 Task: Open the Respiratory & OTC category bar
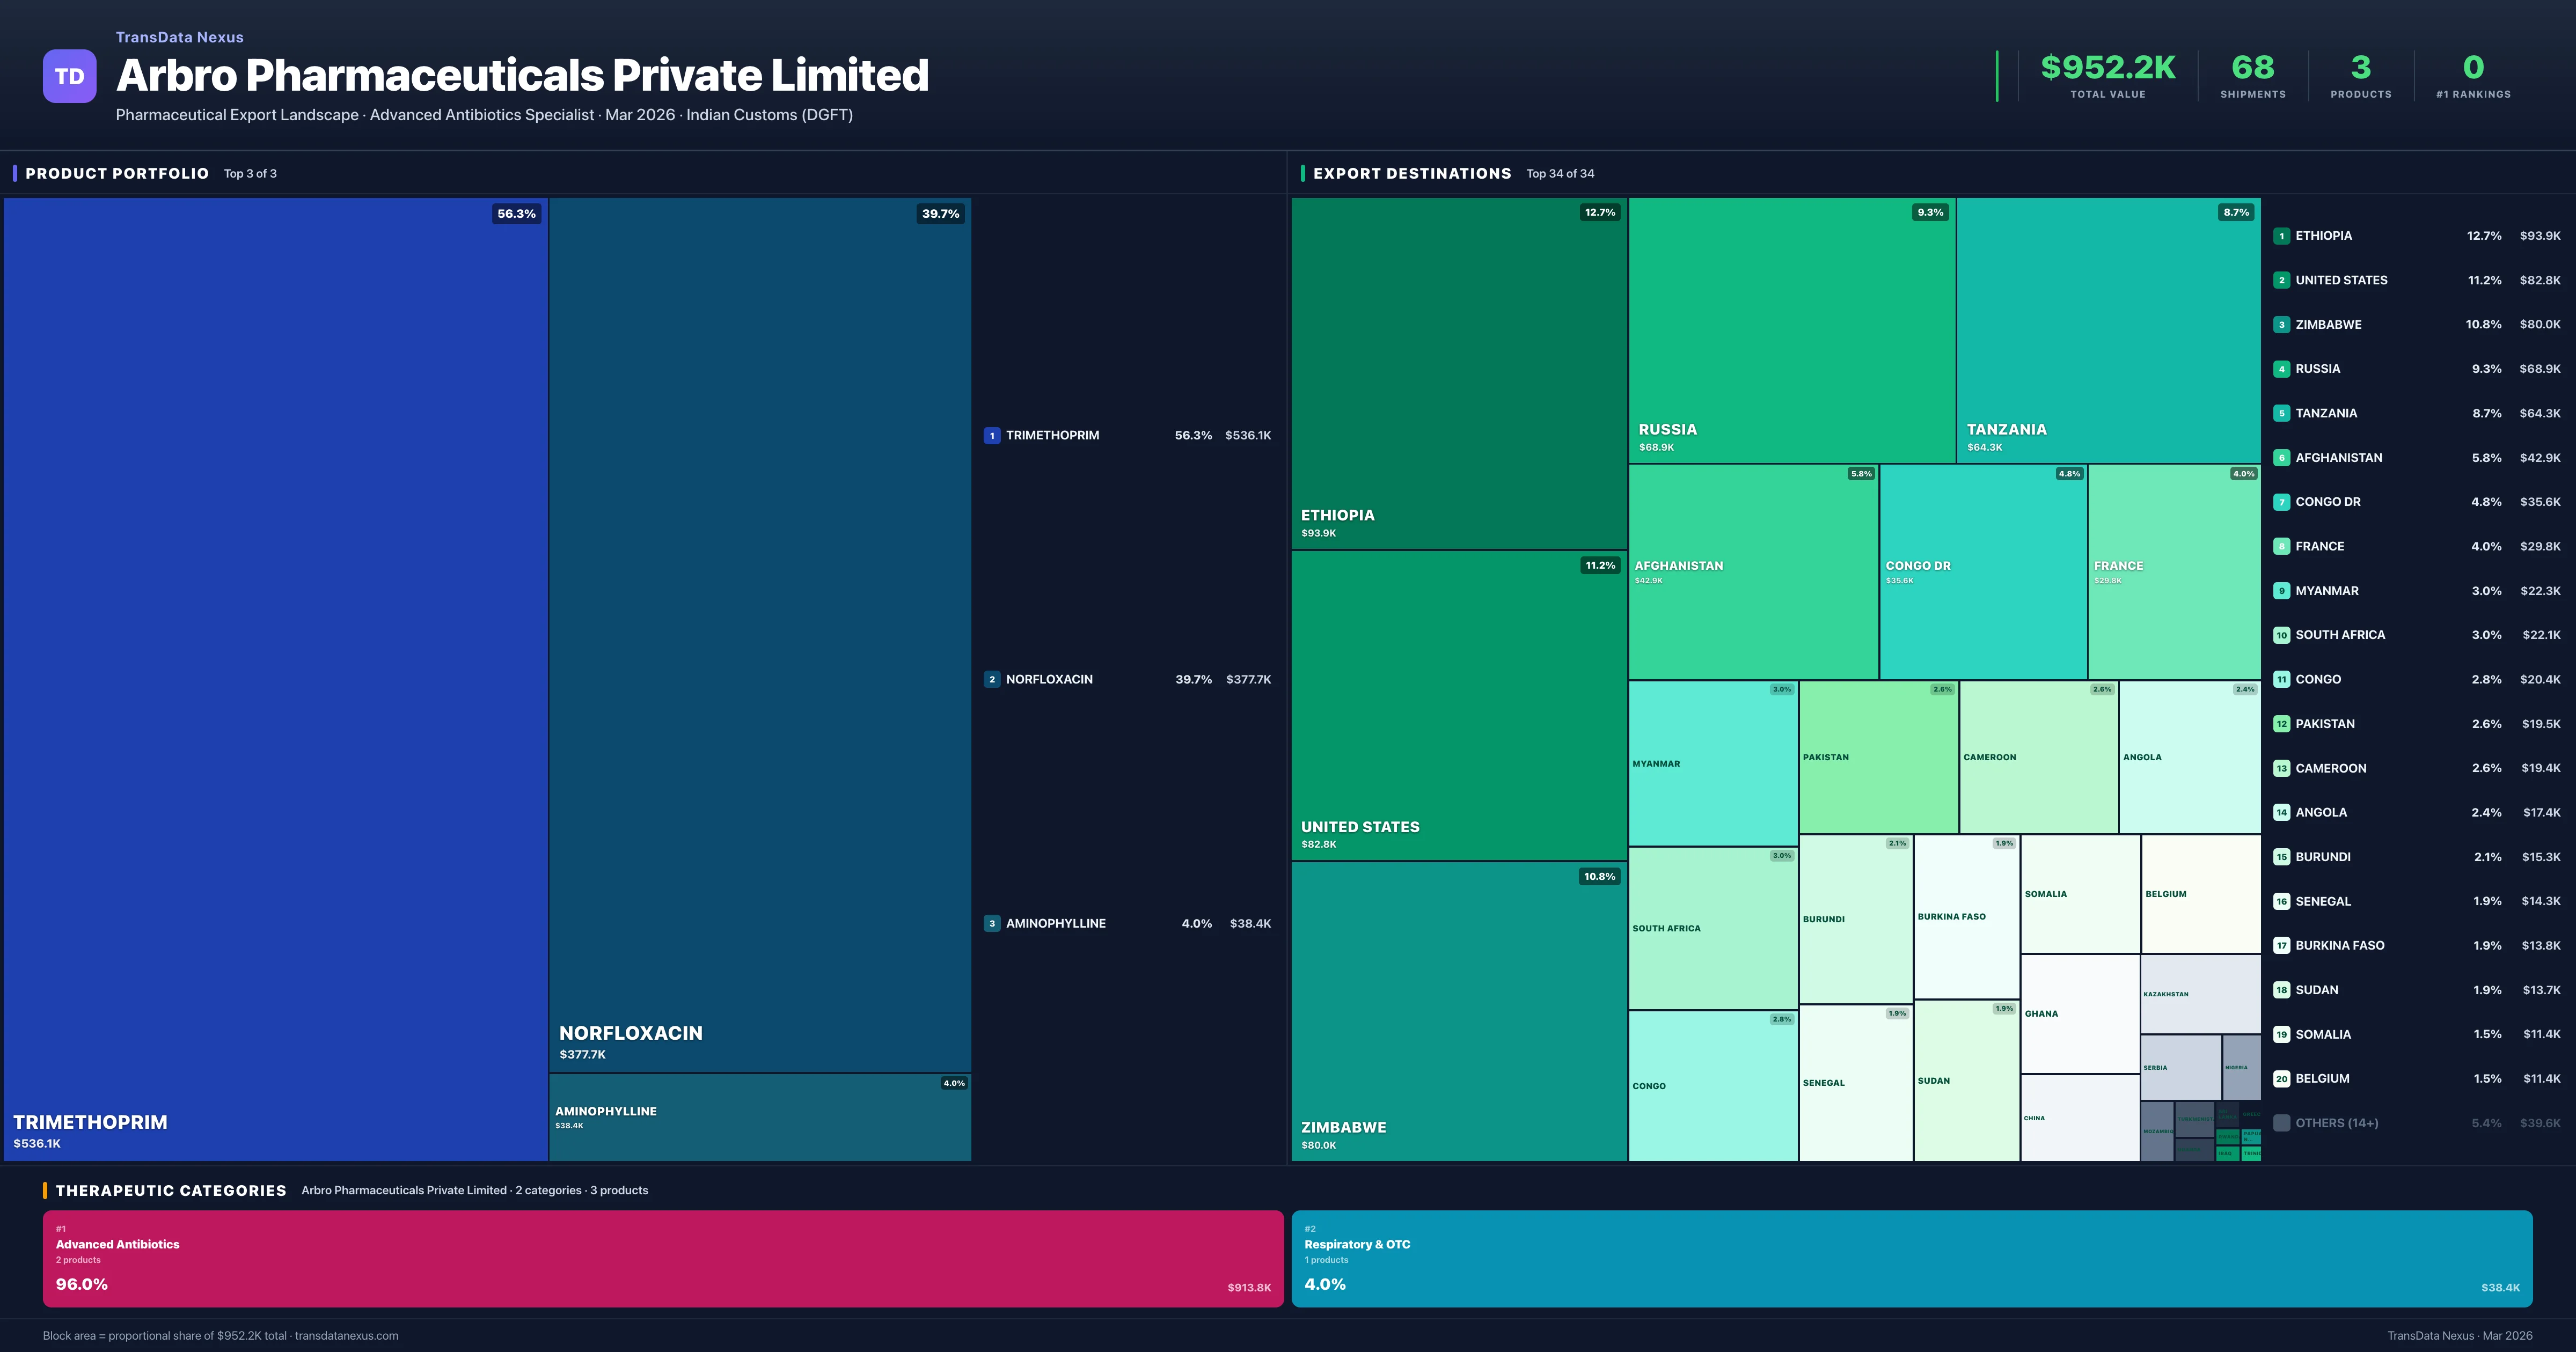1911,1258
